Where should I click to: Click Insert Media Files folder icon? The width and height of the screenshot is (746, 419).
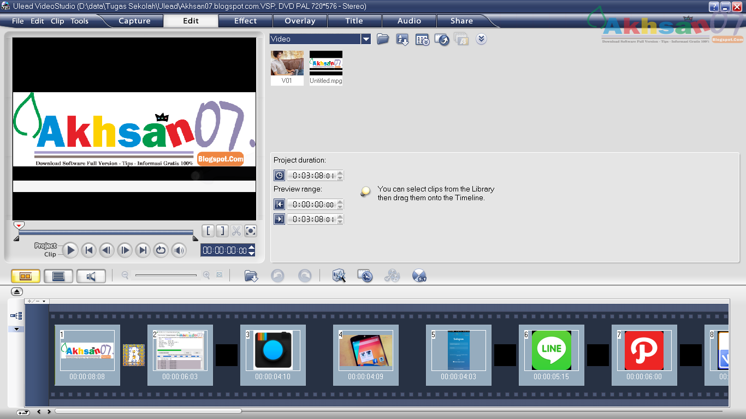[251, 276]
